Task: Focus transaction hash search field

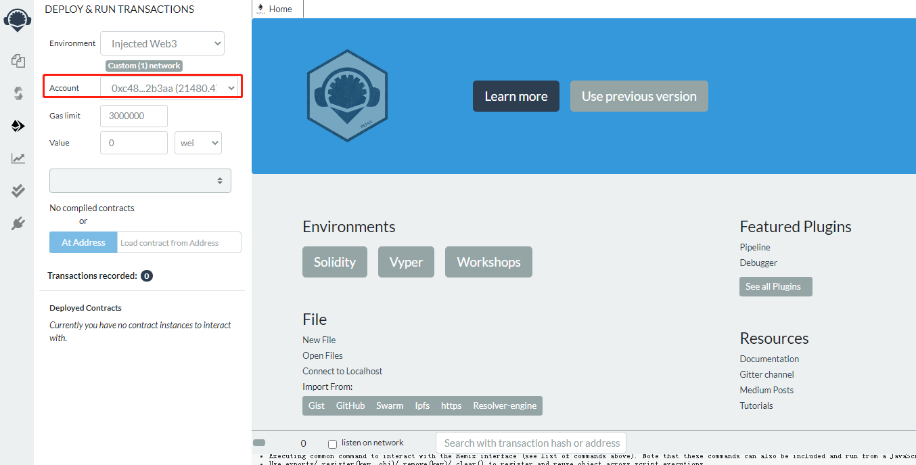Action: tap(531, 443)
